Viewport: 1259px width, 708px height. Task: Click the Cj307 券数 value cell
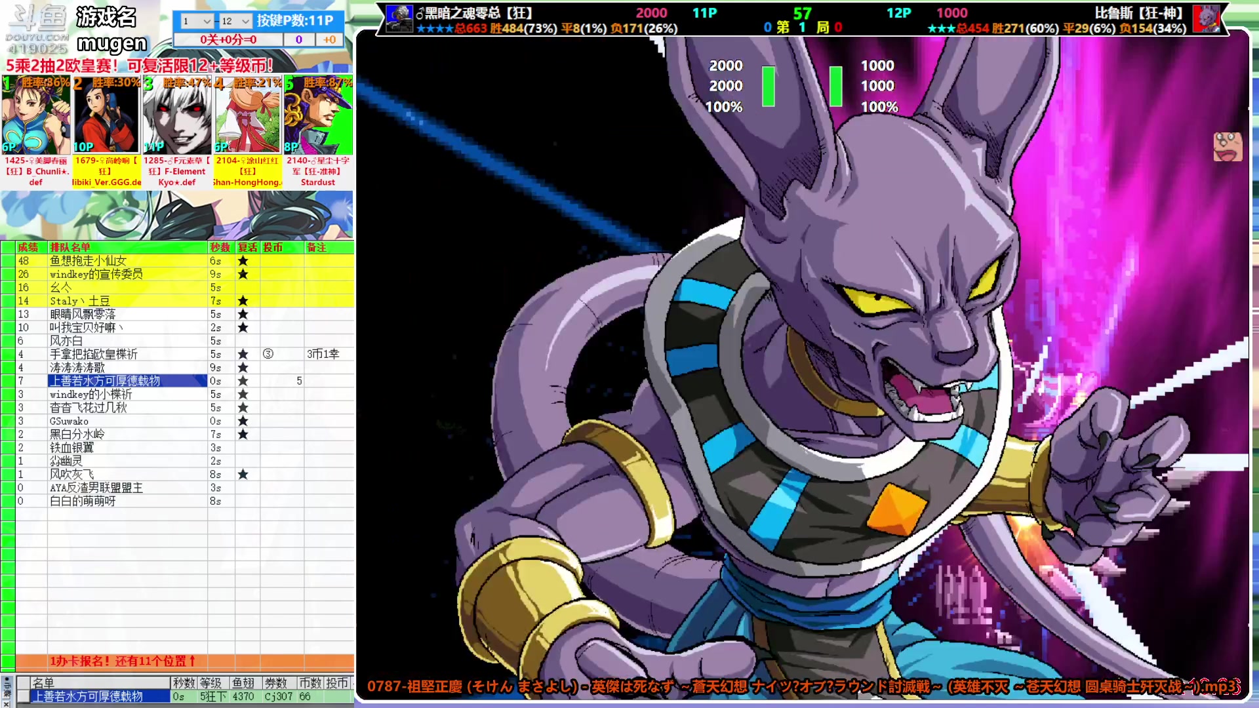coord(279,696)
